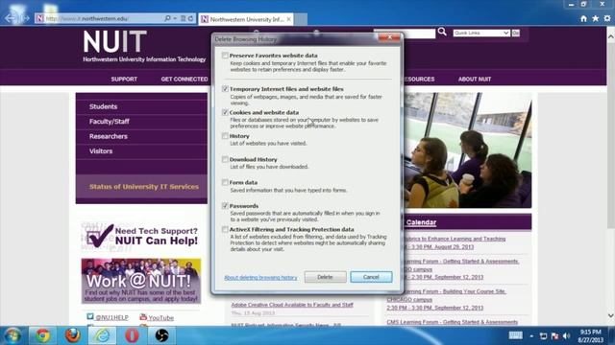Enable Preserve Favorites website data checkbox

point(225,56)
